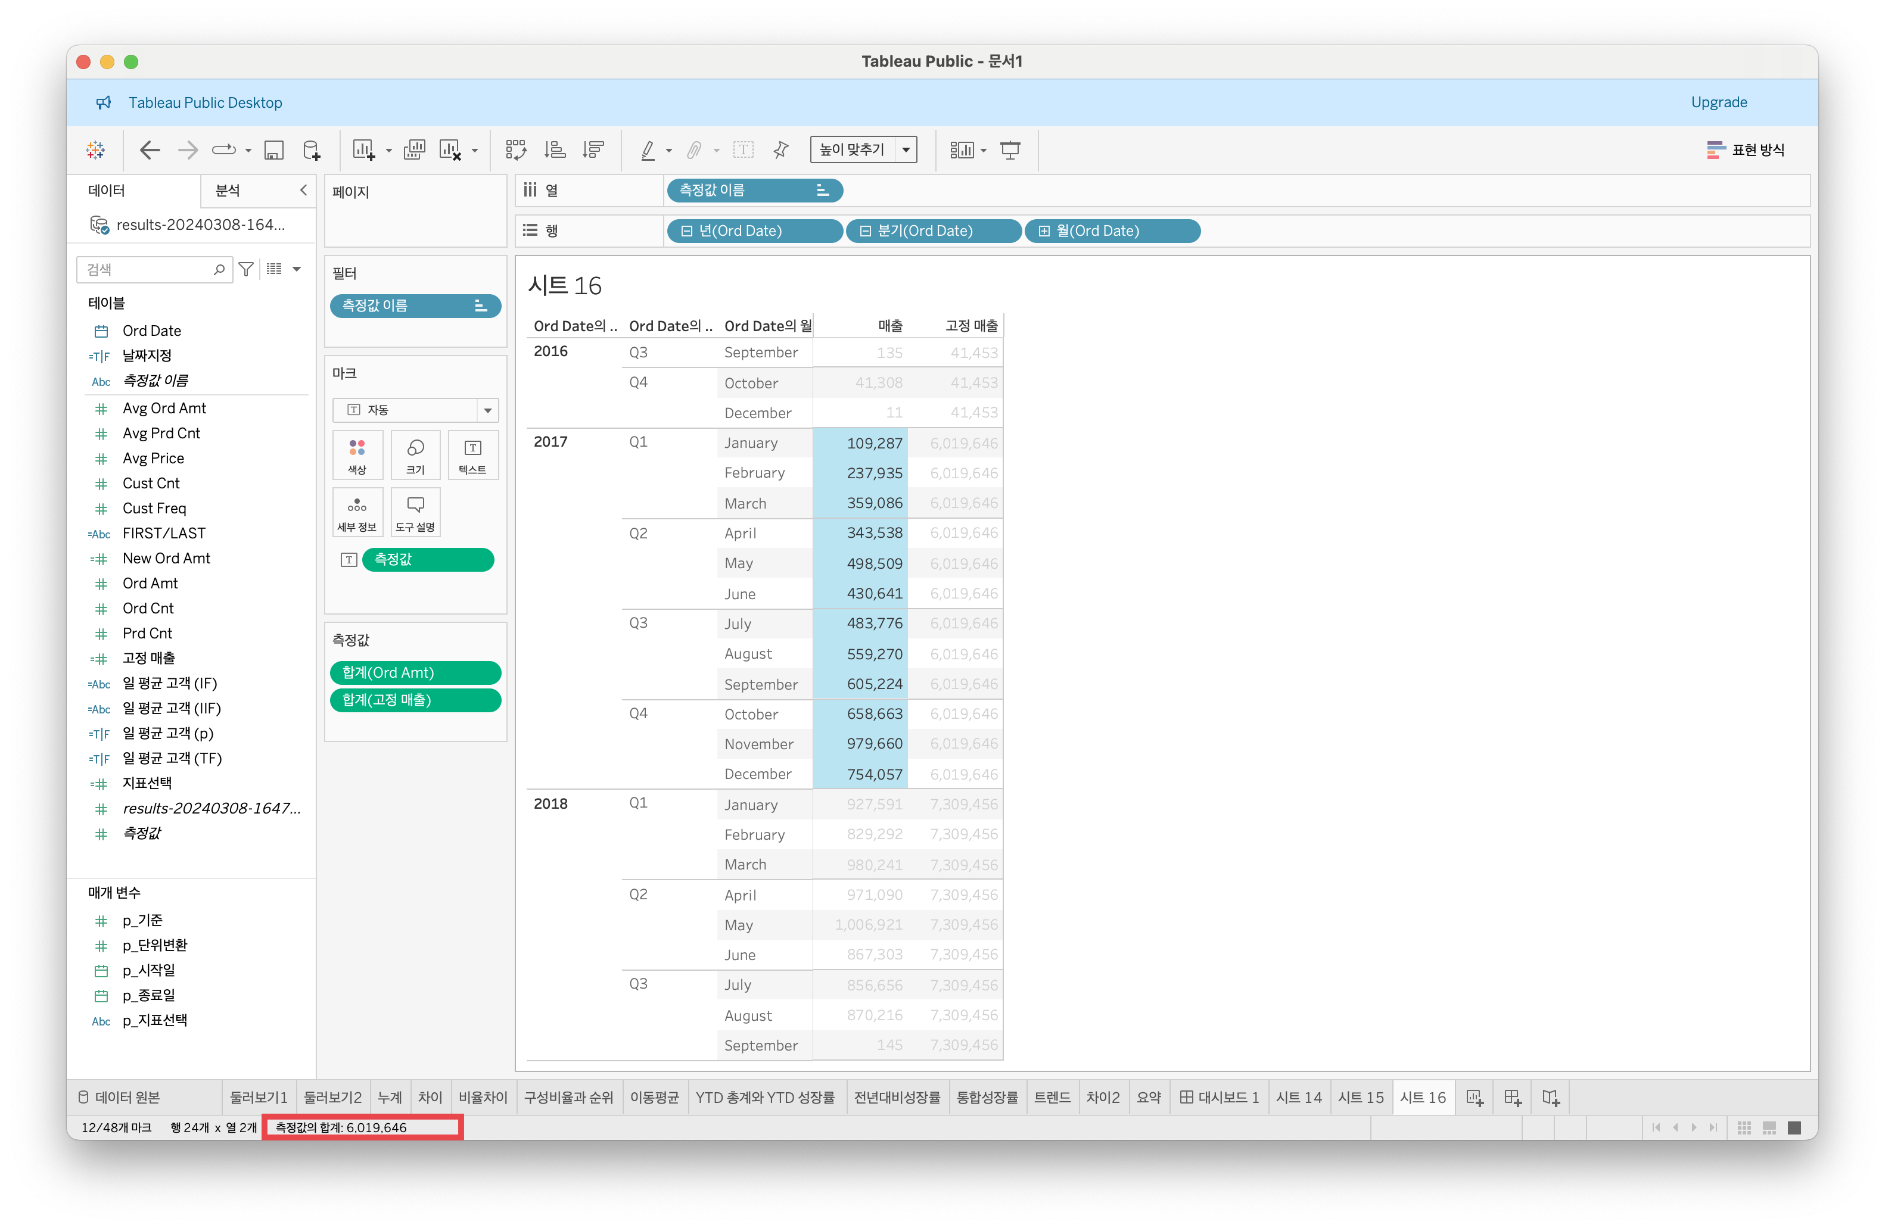Collapse the 년(Ord Date) pill minus toggle
This screenshot has width=1885, height=1228.
(687, 231)
